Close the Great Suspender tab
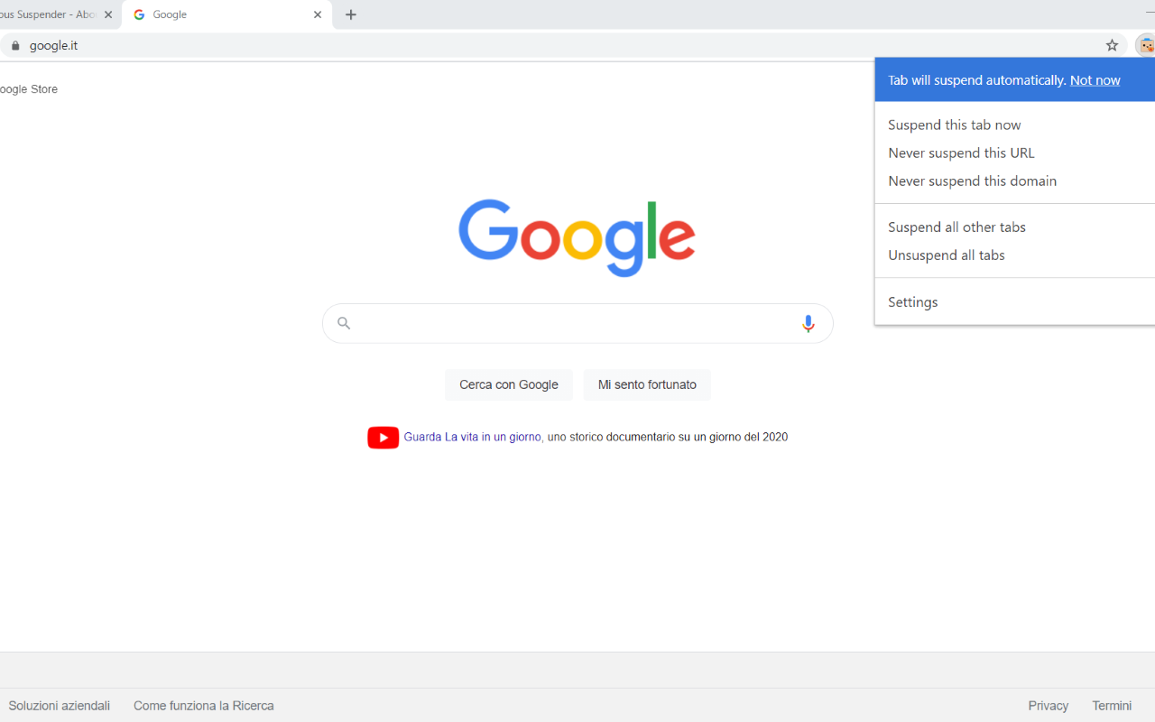1155x722 pixels. (108, 14)
